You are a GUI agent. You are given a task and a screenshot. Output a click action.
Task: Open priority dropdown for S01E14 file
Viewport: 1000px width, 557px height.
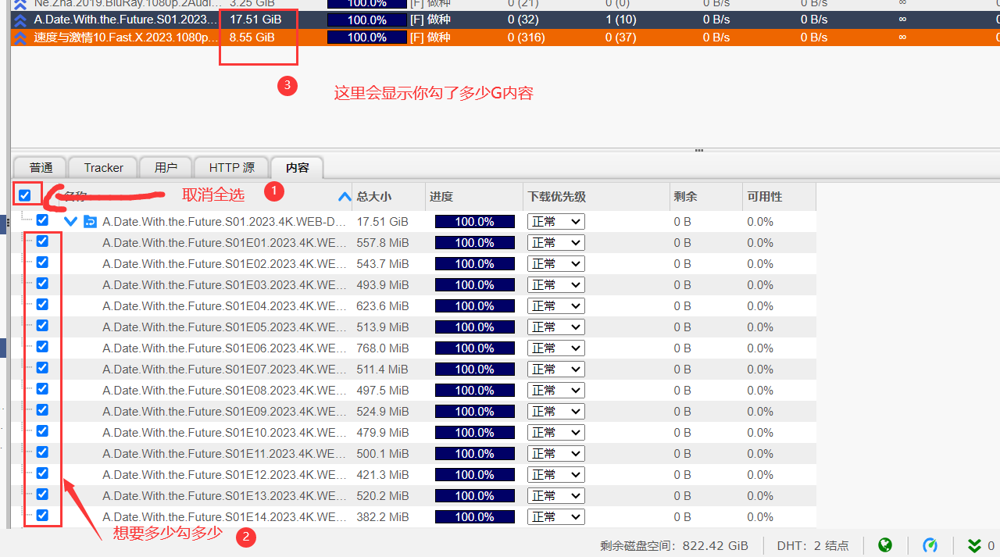[x=556, y=517]
